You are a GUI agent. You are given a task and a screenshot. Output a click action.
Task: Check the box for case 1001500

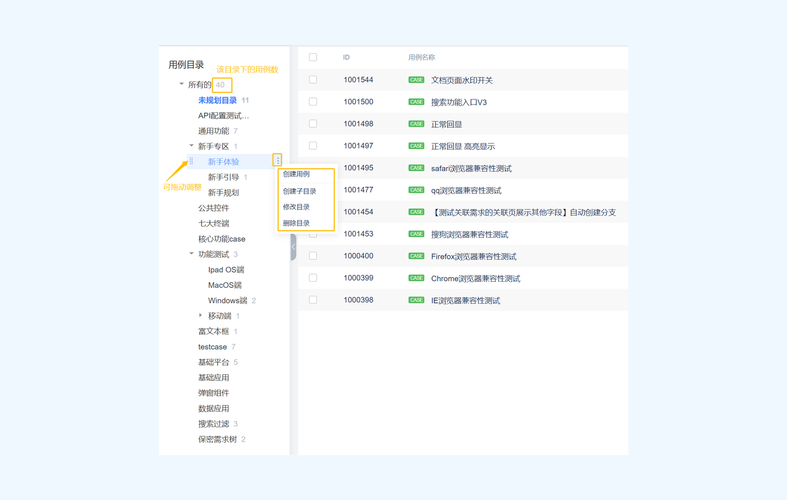[x=313, y=102]
